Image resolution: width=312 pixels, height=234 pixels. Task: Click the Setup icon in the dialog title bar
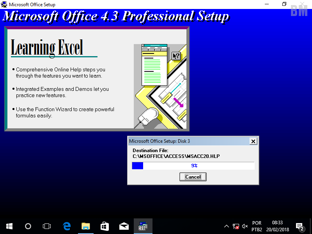pos(4,4)
